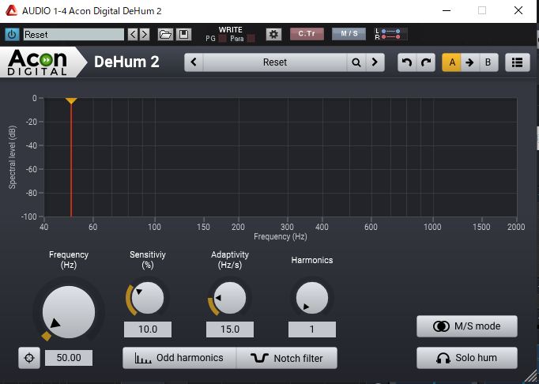The image size is (539, 384).
Task: Toggle the Notch filter button
Action: coord(287,358)
